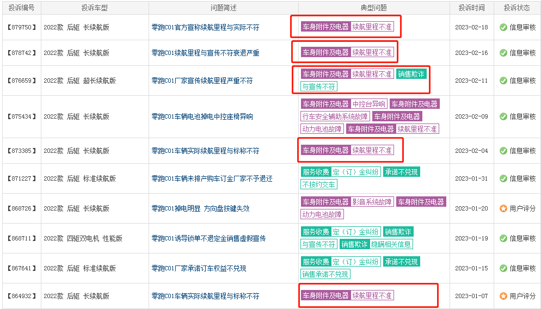Open complaint 零跑C01车辆未排产购车订金厂家不予退还
Screen dimensions: 541x309
click(212, 178)
